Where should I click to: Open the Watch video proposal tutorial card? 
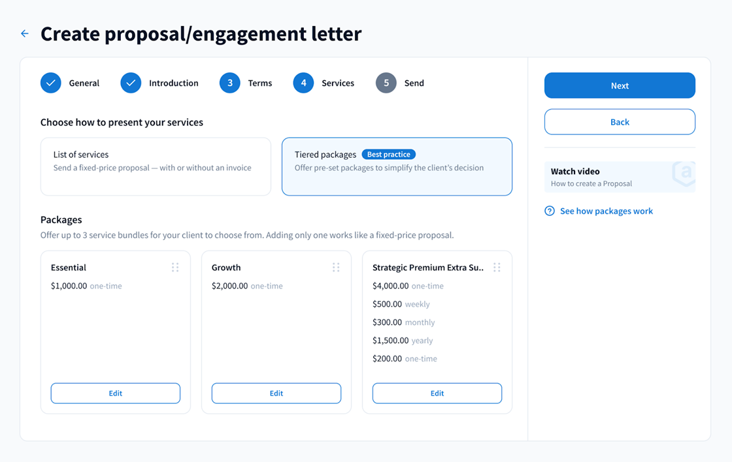tap(620, 177)
